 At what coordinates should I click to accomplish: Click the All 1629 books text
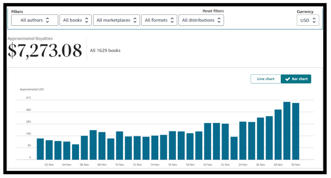tap(105, 50)
